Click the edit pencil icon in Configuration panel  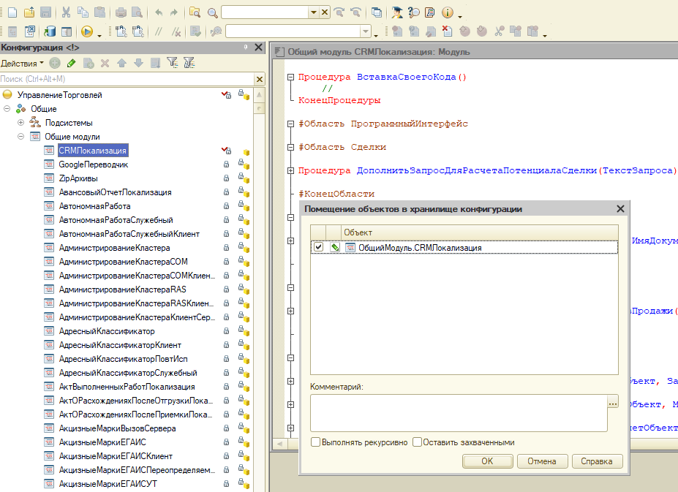click(71, 63)
